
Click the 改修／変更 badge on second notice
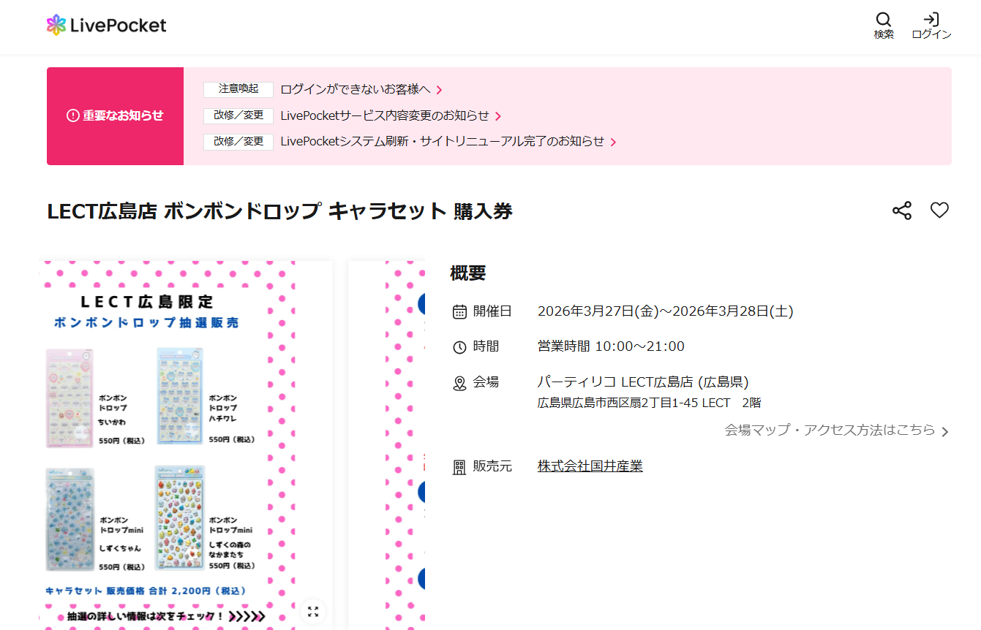238,115
